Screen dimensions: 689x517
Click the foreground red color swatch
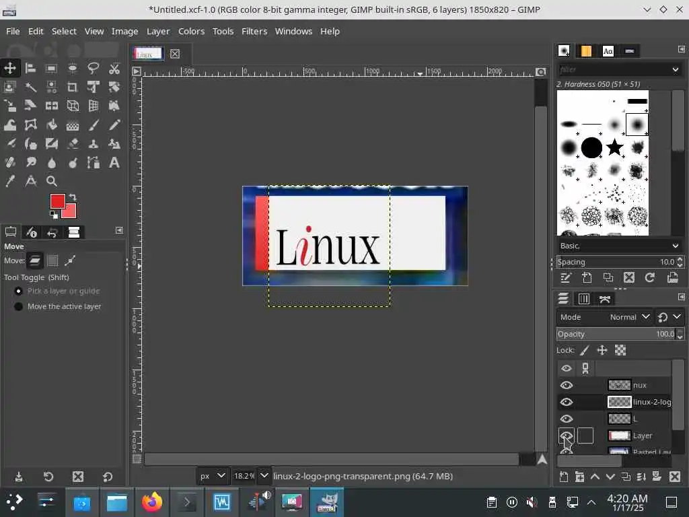(x=58, y=201)
